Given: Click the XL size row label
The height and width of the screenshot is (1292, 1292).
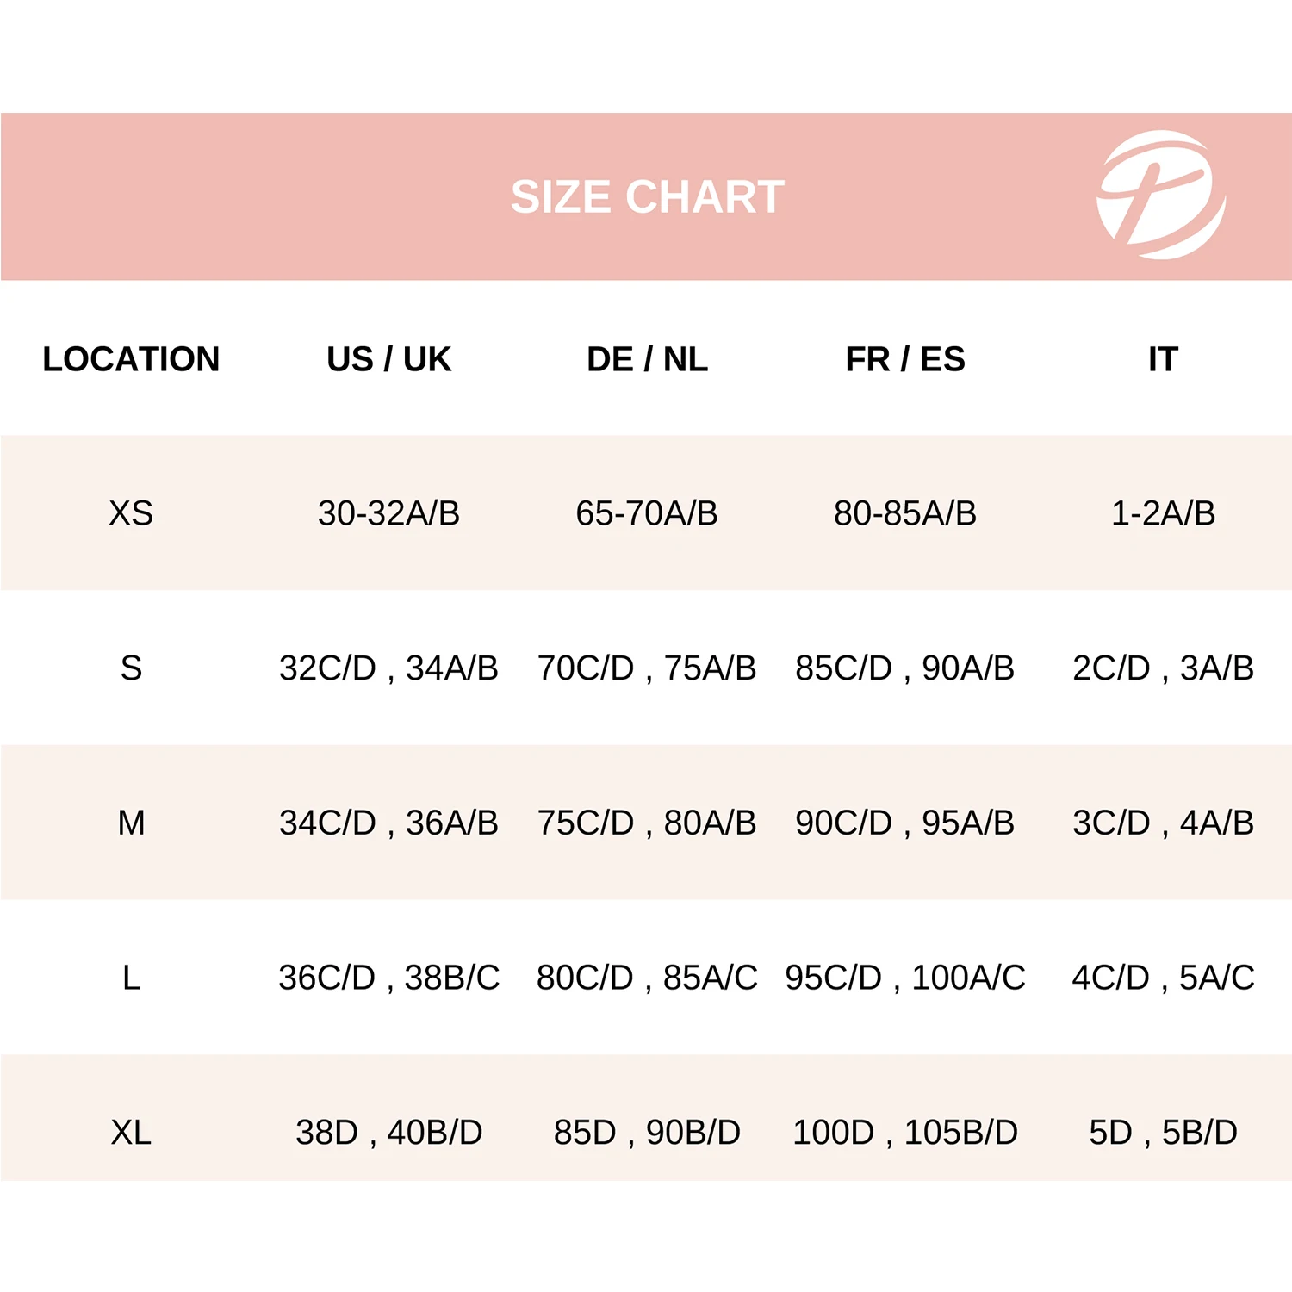Looking at the screenshot, I should point(131,1132).
